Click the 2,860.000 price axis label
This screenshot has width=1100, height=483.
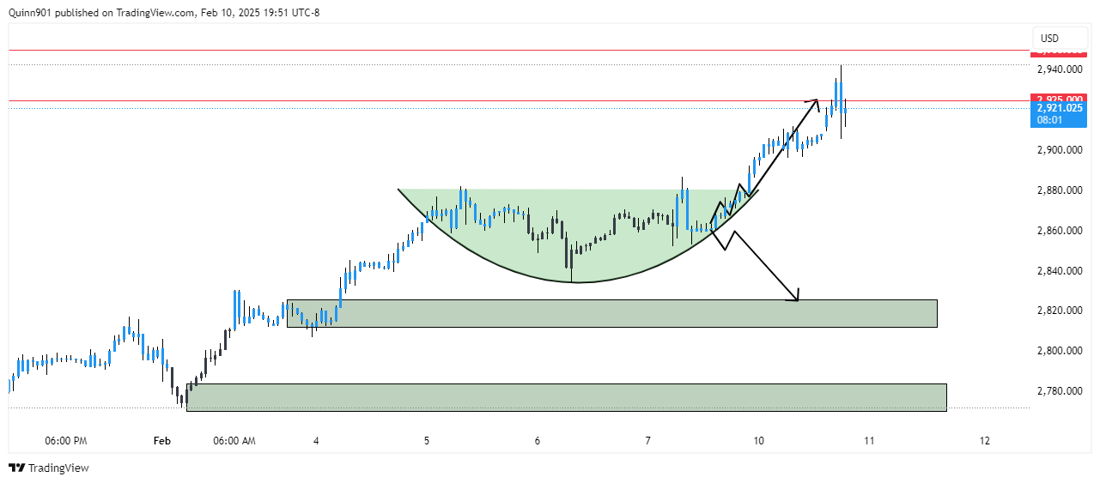point(1059,231)
